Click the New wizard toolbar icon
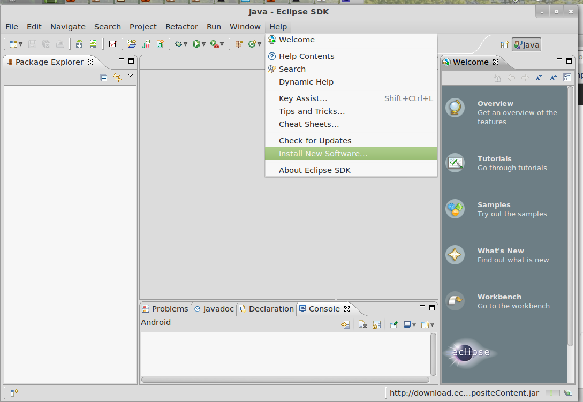The image size is (583, 402). pyautogui.click(x=13, y=44)
